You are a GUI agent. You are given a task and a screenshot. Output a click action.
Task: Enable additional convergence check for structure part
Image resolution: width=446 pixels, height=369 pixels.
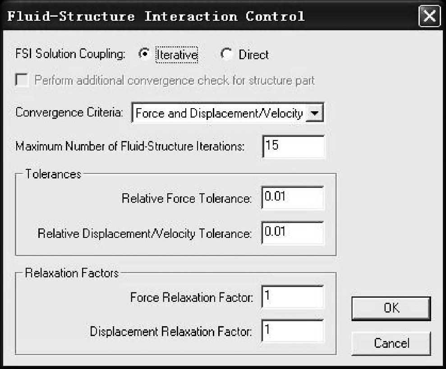(22, 81)
